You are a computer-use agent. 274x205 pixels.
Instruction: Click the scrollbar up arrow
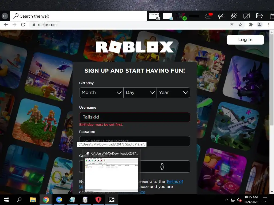click(272, 32)
